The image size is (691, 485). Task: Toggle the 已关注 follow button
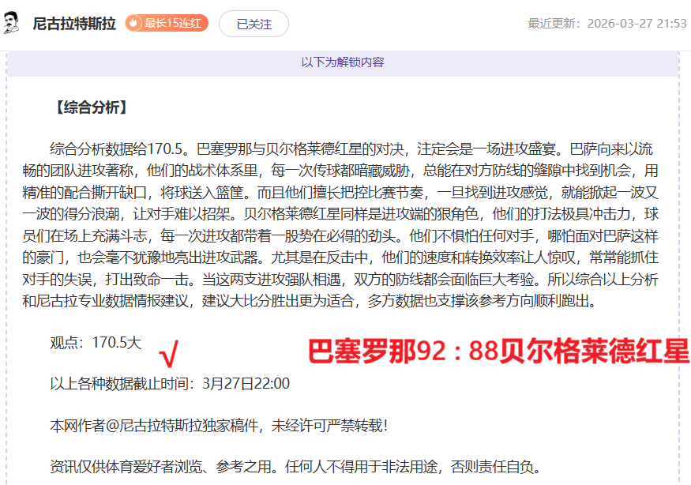[253, 24]
